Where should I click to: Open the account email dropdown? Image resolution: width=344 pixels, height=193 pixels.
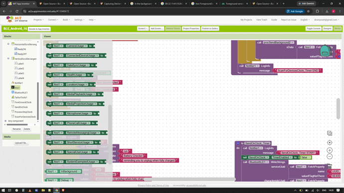[x=327, y=20]
